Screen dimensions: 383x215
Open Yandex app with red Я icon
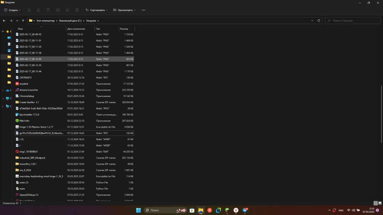tap(210, 210)
